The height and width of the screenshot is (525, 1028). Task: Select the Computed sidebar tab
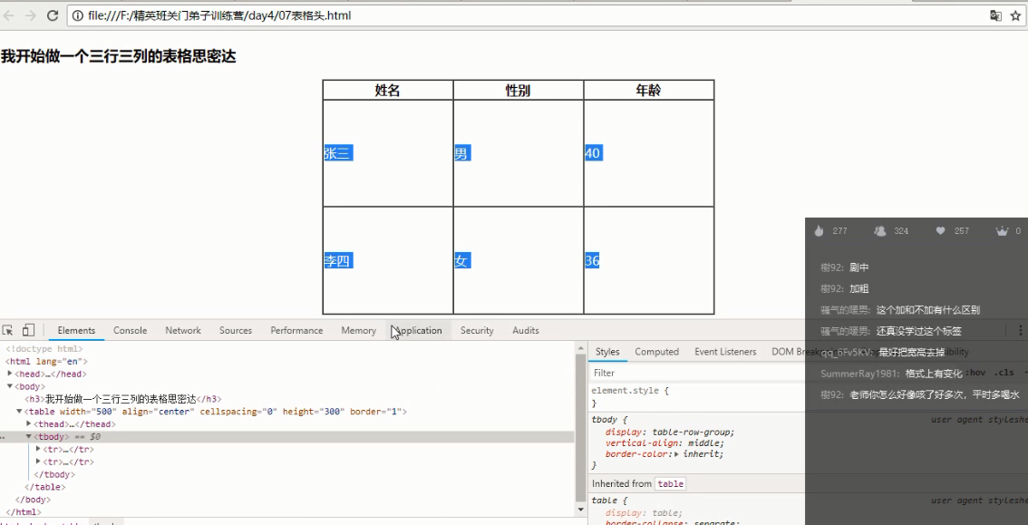(656, 352)
